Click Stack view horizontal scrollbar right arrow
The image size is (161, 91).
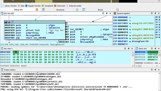tap(157, 66)
